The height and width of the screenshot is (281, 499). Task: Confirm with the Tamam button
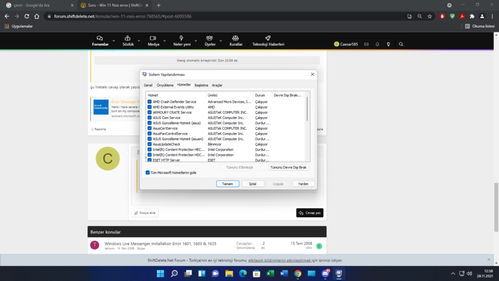coord(227,184)
